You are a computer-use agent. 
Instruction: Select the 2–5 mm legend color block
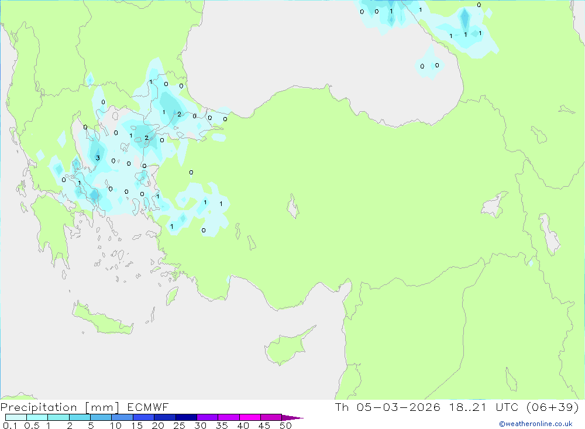(x=80, y=417)
